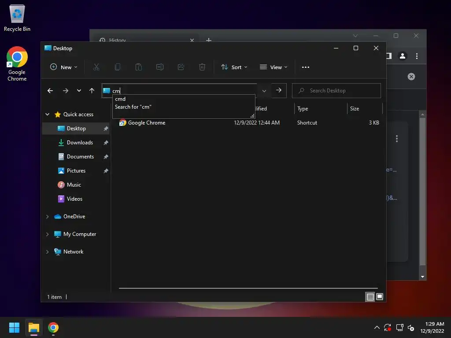Open Pictures in navigation pane
Screen dimensions: 451x338
click(x=76, y=171)
